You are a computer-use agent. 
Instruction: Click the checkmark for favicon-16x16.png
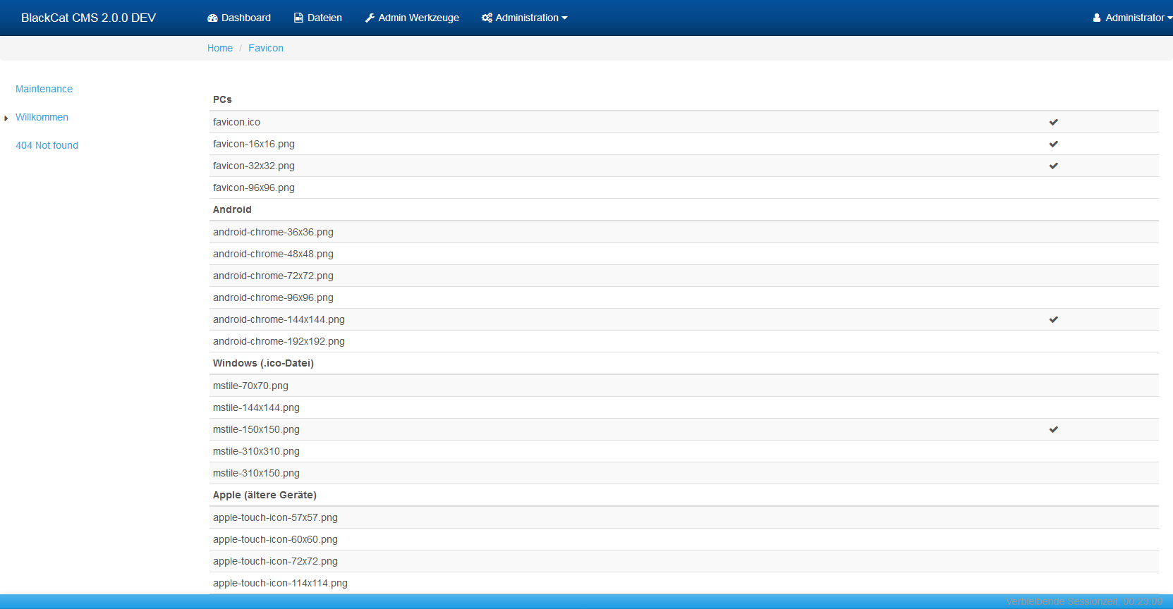pyautogui.click(x=1053, y=144)
